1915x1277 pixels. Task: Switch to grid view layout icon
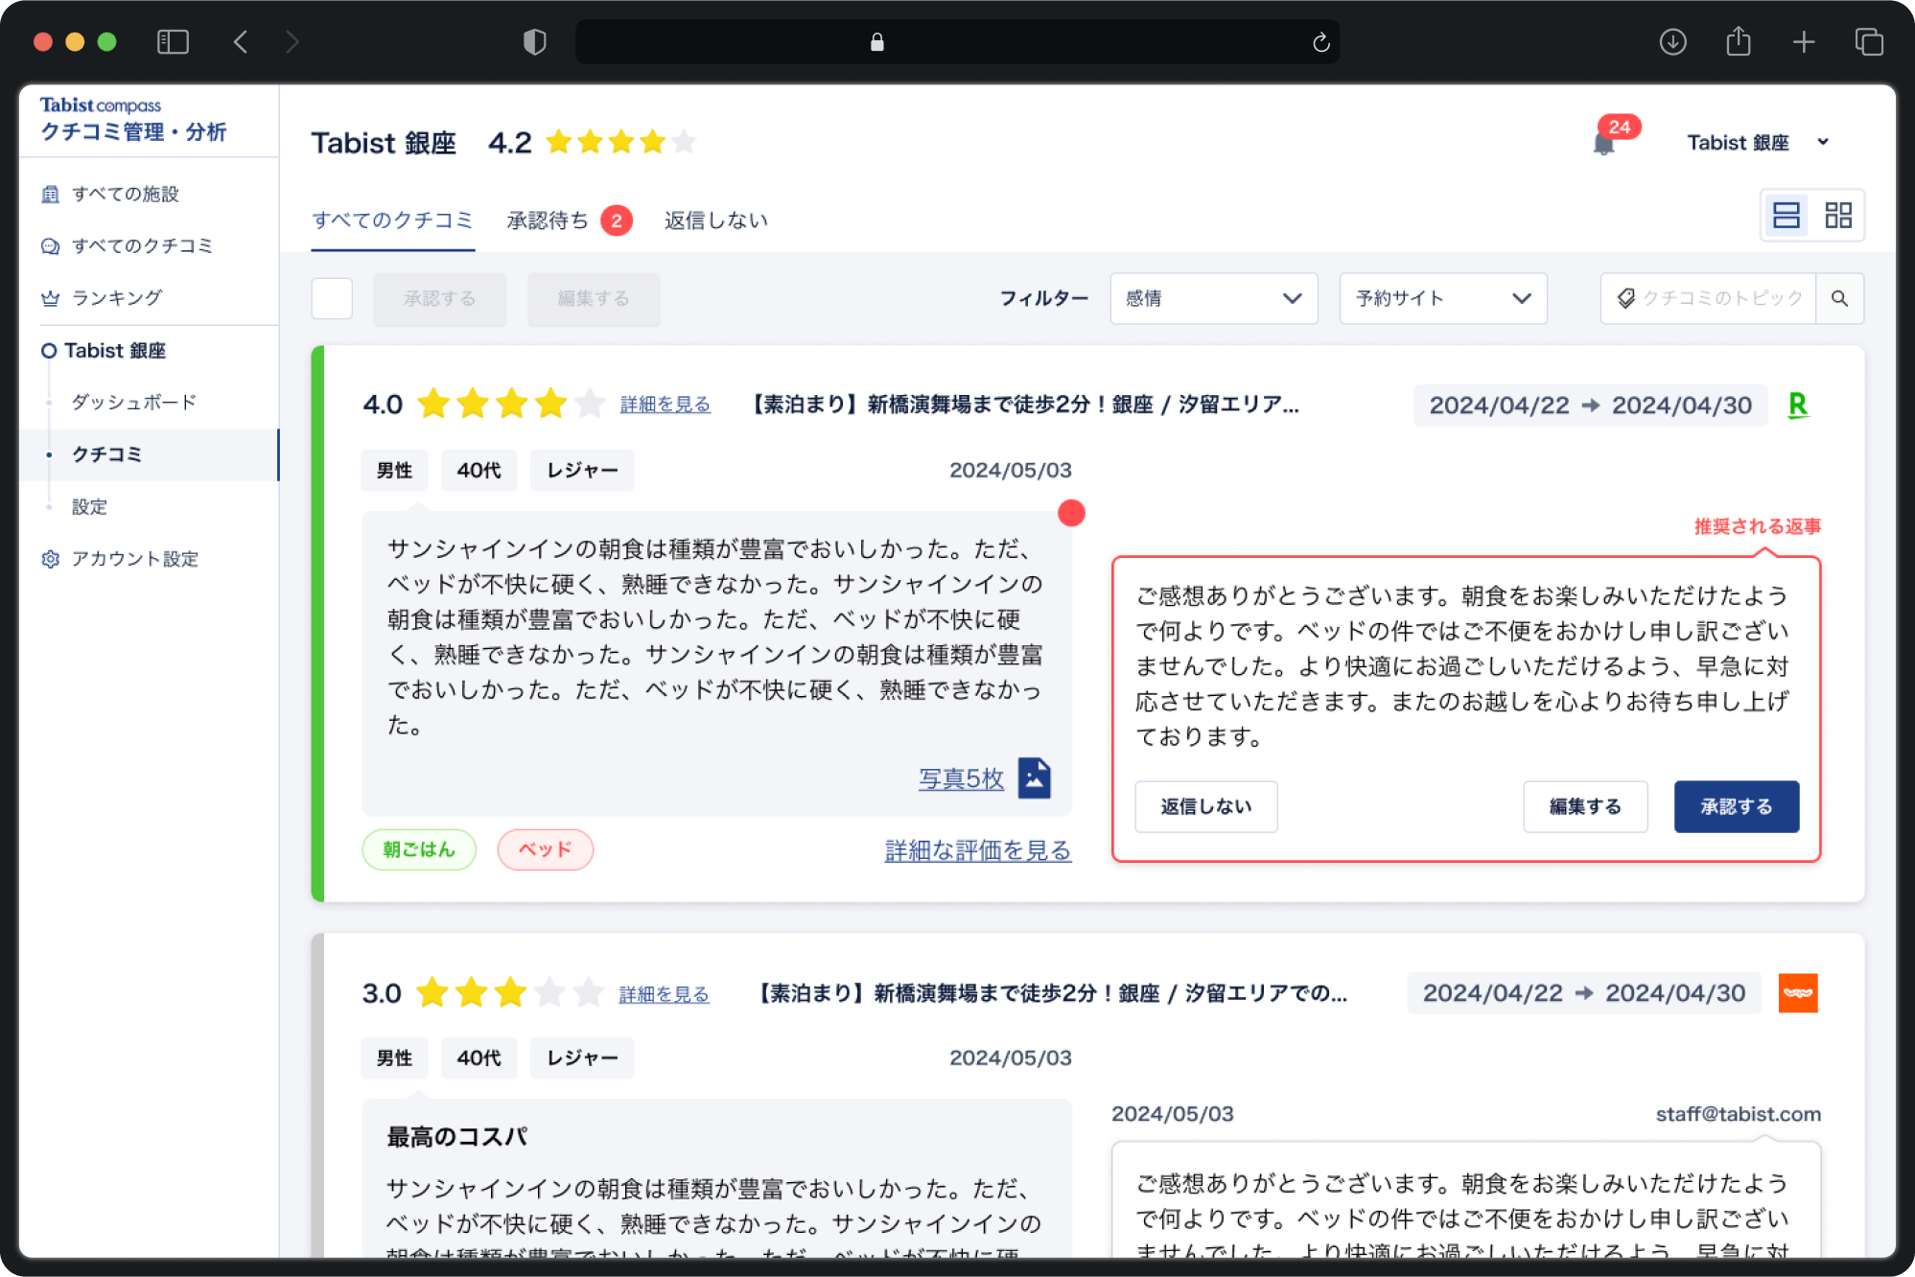1837,215
